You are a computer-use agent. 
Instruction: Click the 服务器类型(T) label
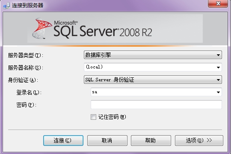(26, 55)
